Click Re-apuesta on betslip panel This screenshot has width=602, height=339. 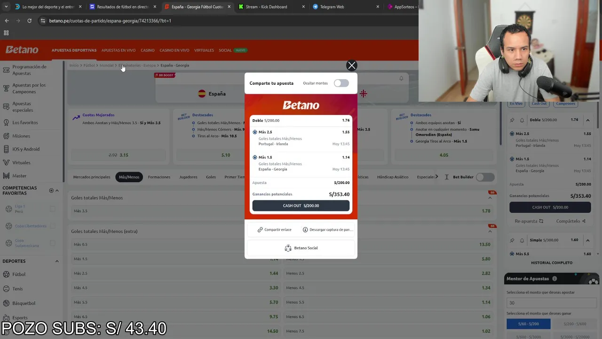(529, 221)
